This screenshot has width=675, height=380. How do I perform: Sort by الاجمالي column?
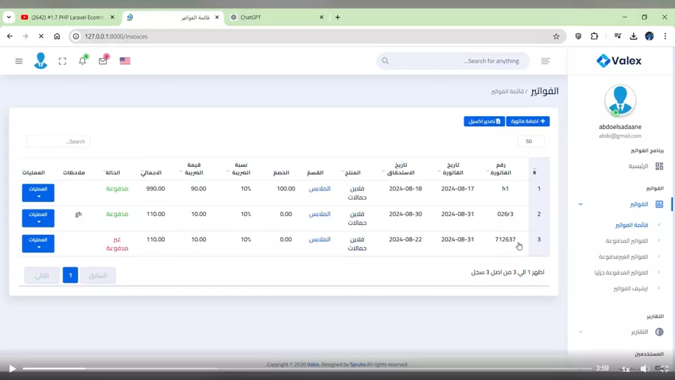[x=151, y=173]
